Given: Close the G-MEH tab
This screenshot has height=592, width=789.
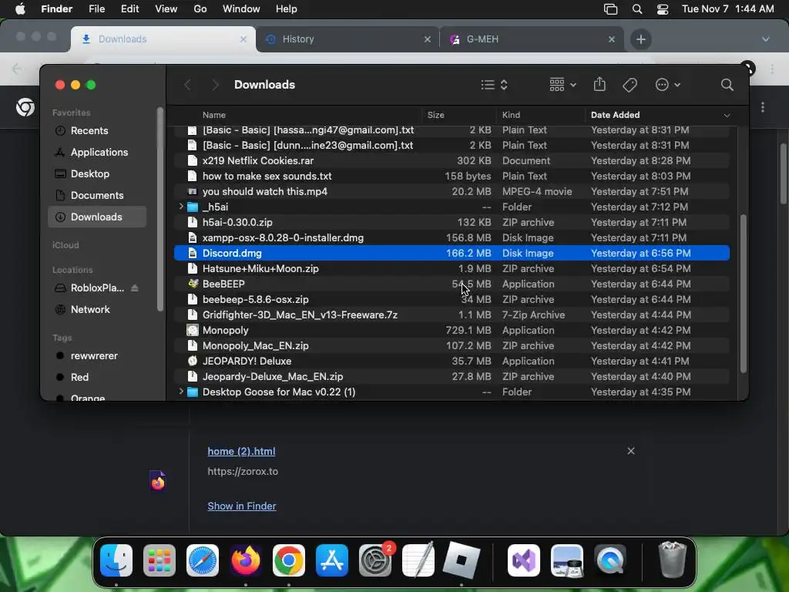Looking at the screenshot, I should [611, 39].
